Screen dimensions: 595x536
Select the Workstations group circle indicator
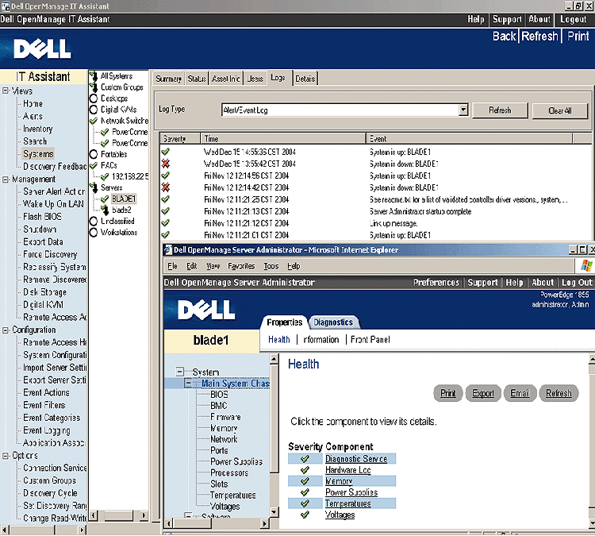point(94,233)
